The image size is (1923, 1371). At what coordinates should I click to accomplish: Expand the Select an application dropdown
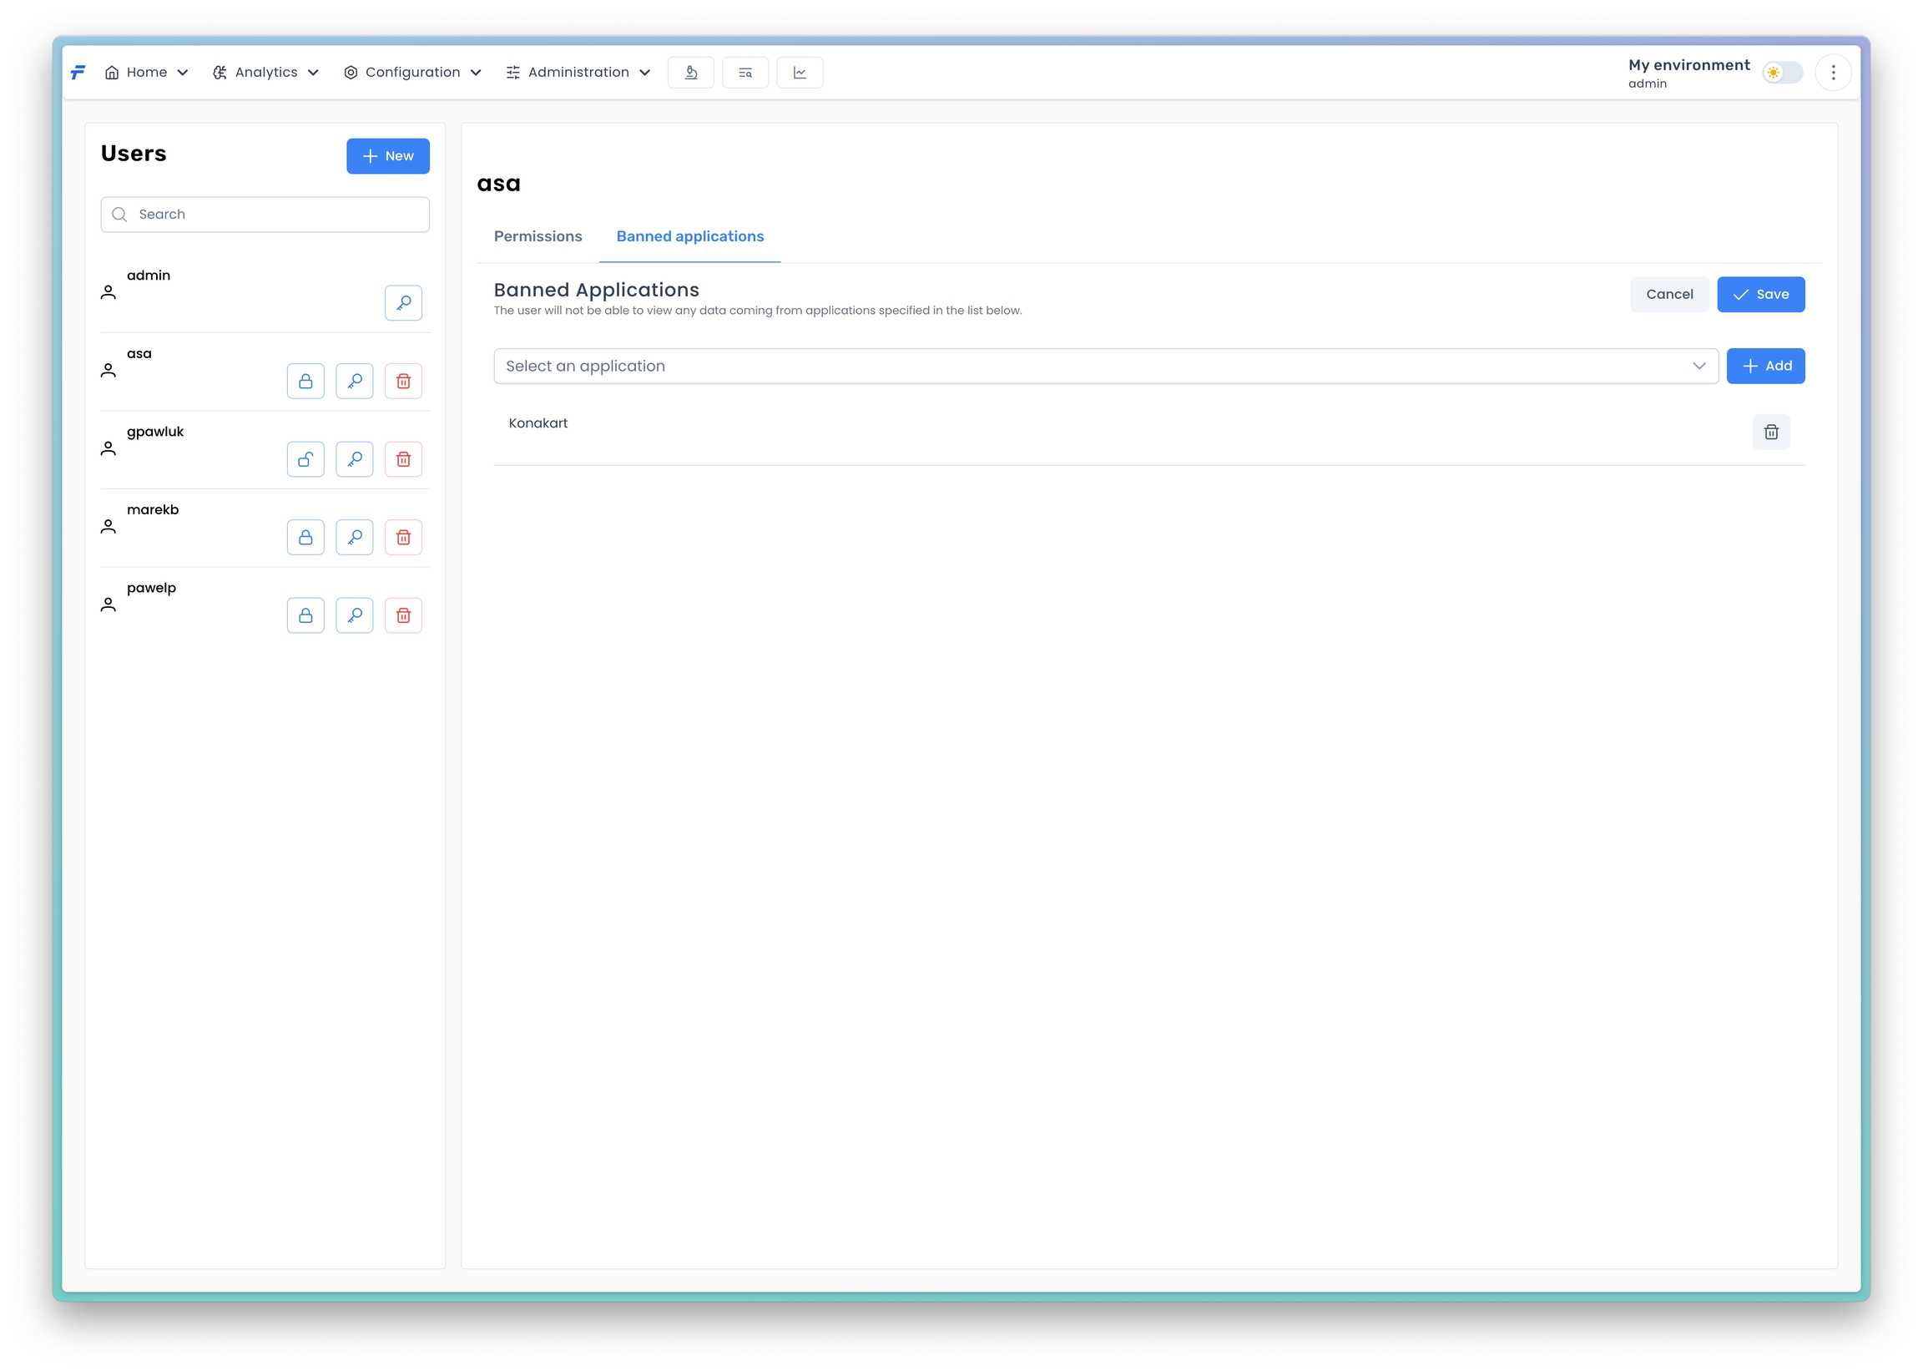1105,367
